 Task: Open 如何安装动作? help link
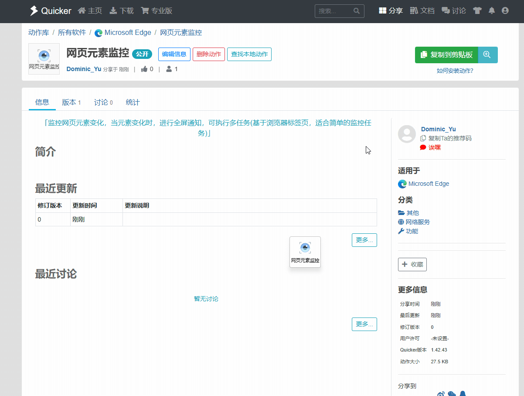tap(455, 71)
